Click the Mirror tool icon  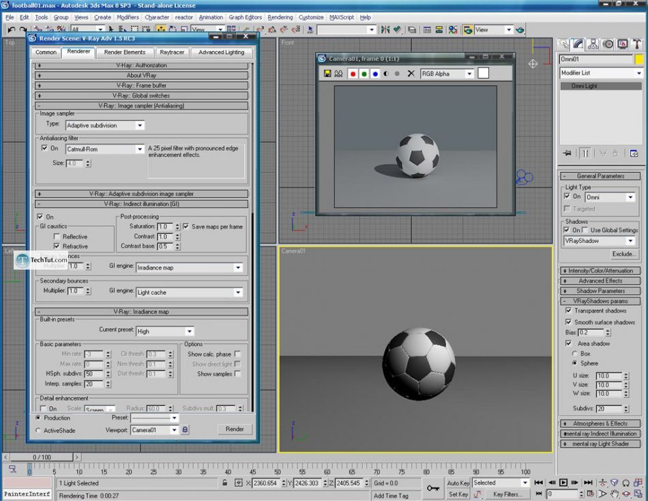385,29
